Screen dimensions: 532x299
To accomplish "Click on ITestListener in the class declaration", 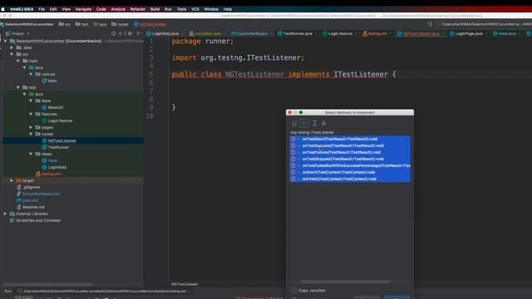I will point(360,74).
